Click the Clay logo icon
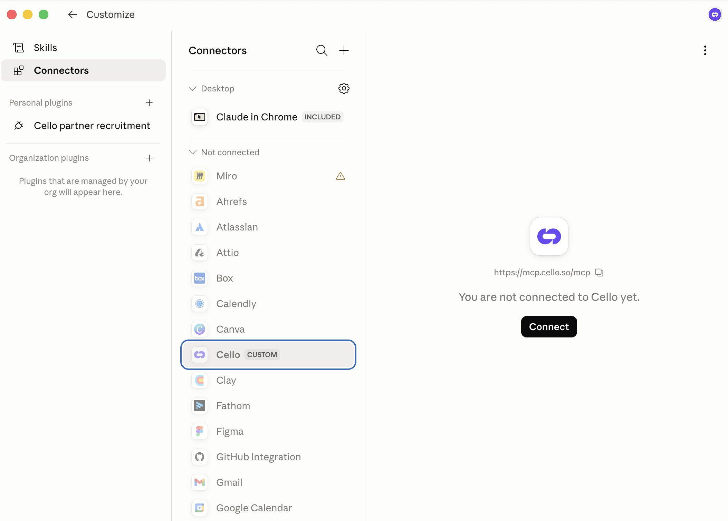728x521 pixels. (200, 380)
